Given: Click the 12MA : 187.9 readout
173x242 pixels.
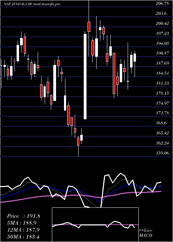Looking at the screenshot, I should coord(24,230).
